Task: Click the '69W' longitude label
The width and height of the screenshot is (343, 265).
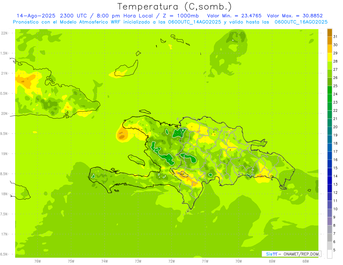Action: tap(272, 261)
